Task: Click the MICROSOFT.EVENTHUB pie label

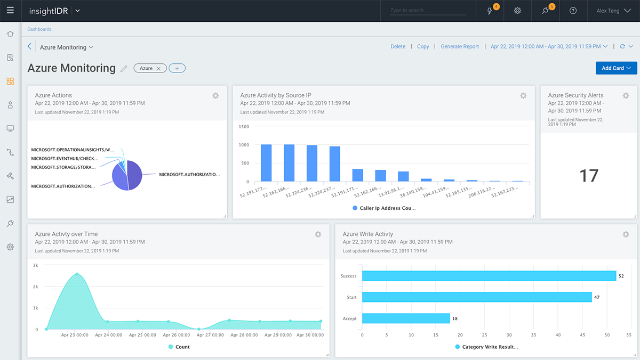Action: coord(64,158)
